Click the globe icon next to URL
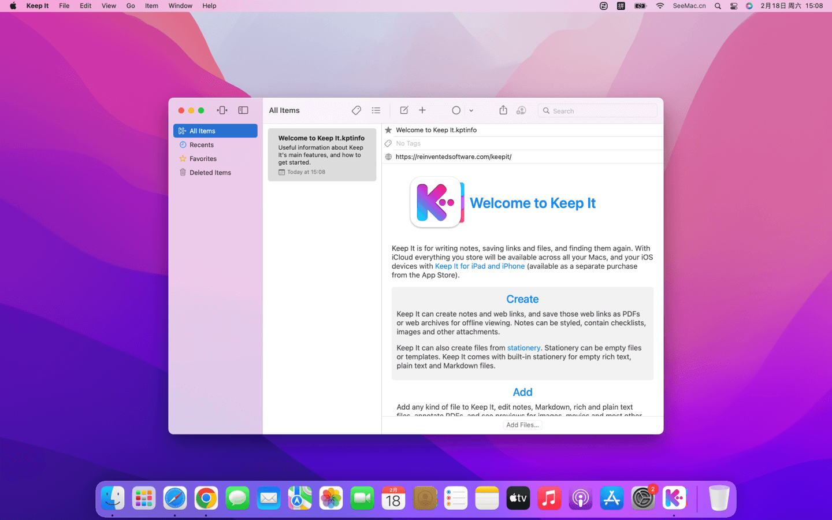Image resolution: width=832 pixels, height=520 pixels. (388, 157)
